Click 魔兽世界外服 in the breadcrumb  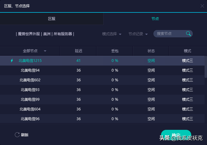coord(29,34)
